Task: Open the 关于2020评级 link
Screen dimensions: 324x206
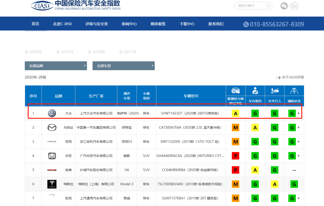Action: [x=293, y=77]
